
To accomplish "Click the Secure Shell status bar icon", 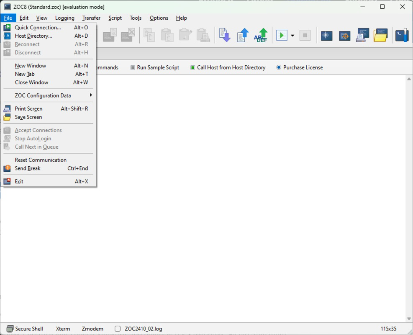I will click(10, 329).
